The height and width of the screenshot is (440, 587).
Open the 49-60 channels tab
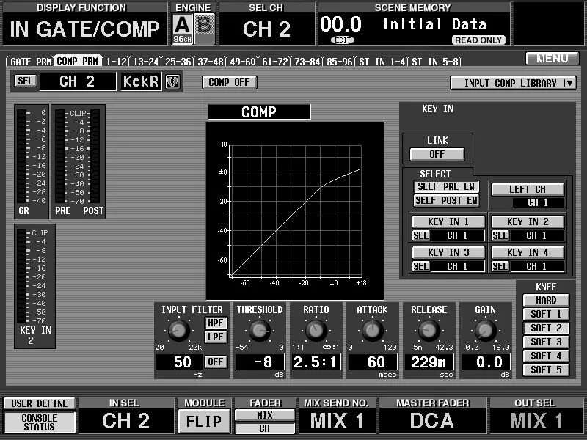coord(243,62)
